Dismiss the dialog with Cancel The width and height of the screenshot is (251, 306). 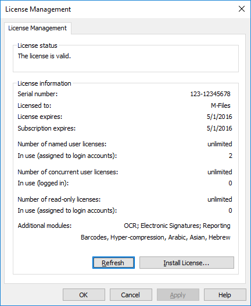point(131,295)
